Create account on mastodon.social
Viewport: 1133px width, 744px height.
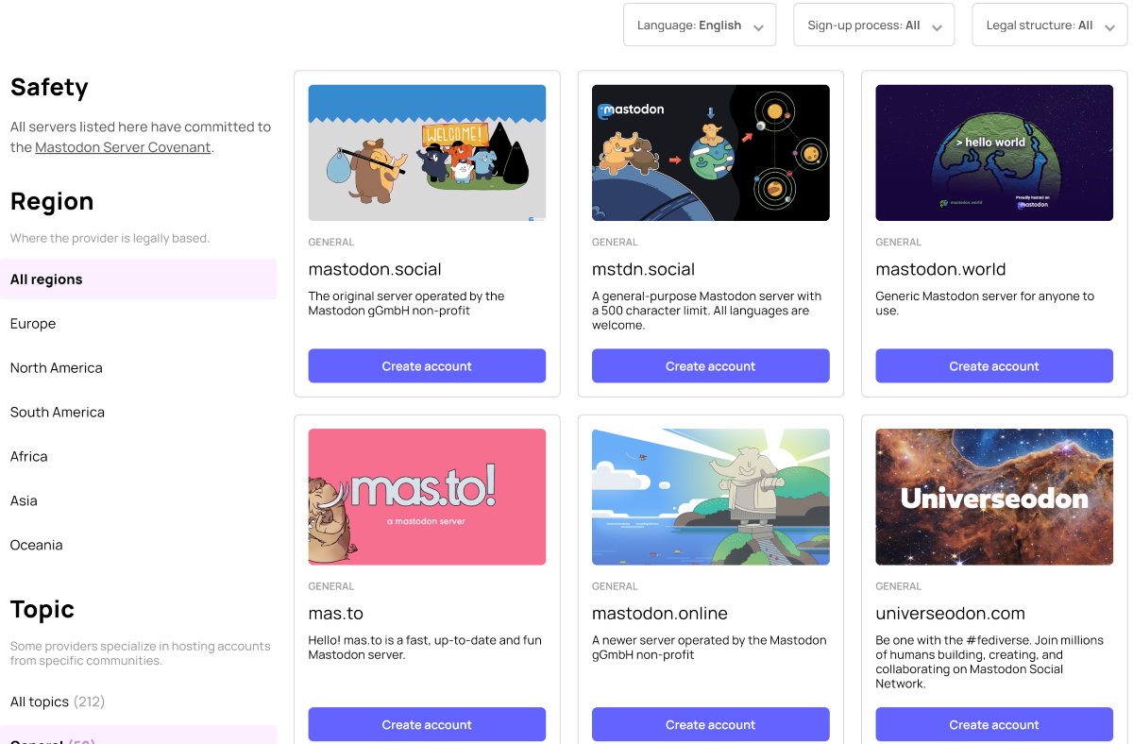point(427,366)
